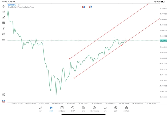Open chart settings sliders icon
This screenshot has width=167, height=116.
[x=4, y=23]
